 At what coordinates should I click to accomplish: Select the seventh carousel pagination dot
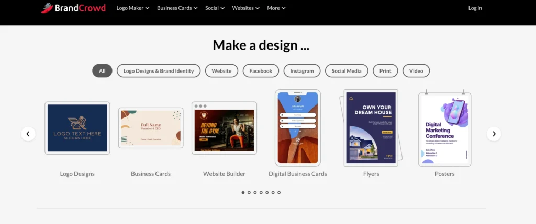point(279,192)
